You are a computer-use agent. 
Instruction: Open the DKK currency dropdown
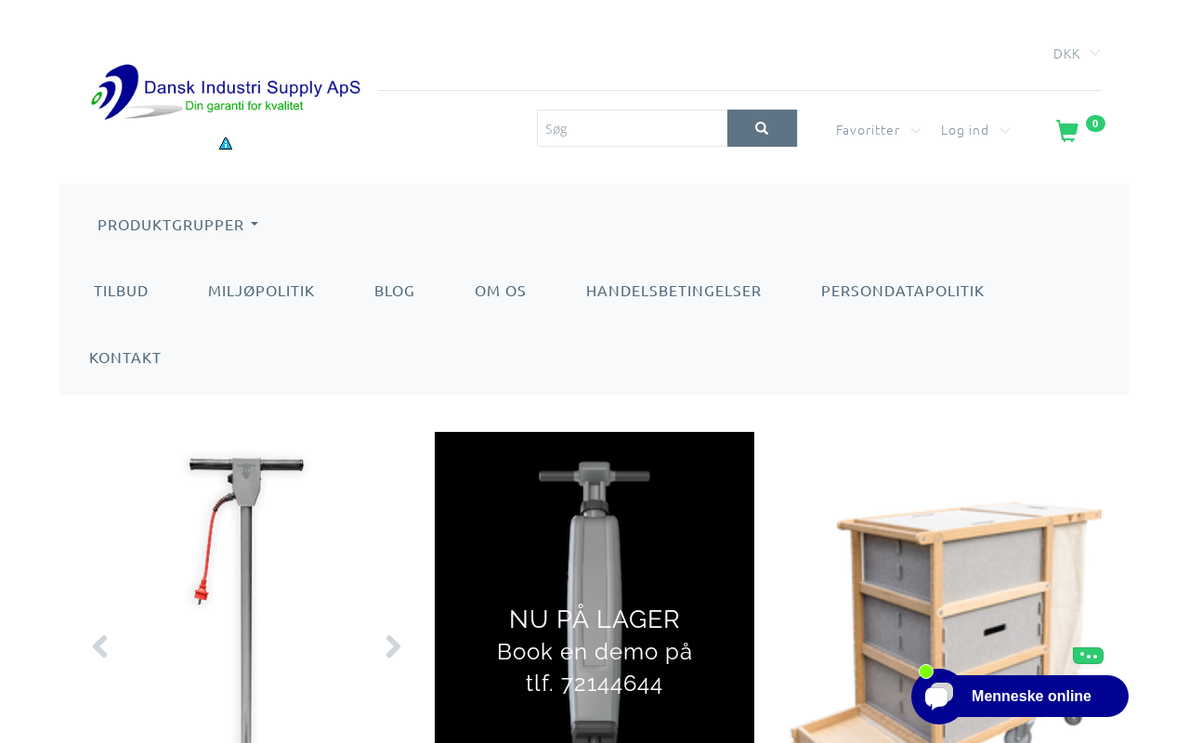click(1077, 54)
